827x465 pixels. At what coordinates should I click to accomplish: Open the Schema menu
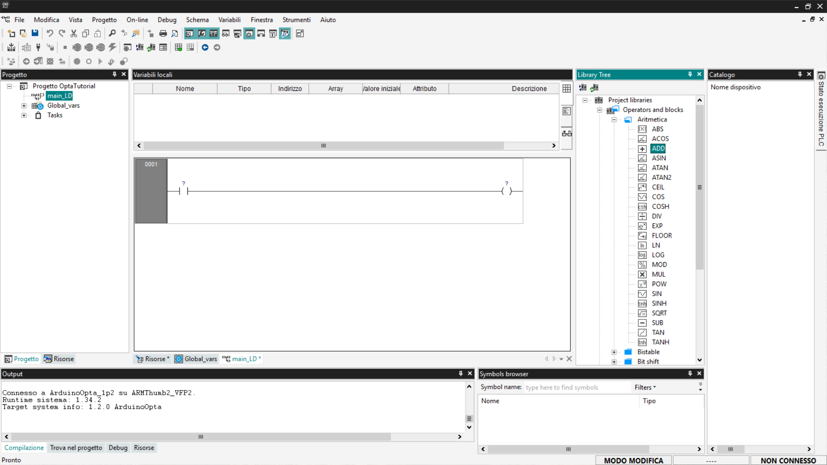(197, 20)
